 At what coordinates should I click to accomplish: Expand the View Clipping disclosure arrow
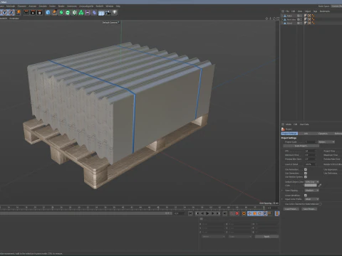coord(282,191)
